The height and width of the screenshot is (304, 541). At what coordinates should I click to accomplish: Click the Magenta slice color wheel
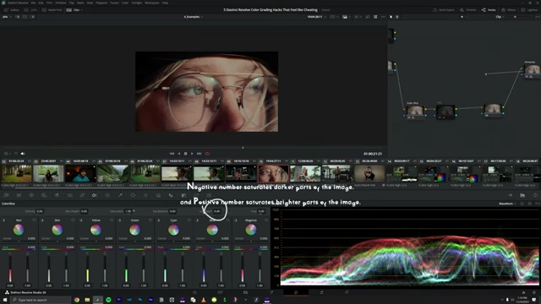pos(251,230)
